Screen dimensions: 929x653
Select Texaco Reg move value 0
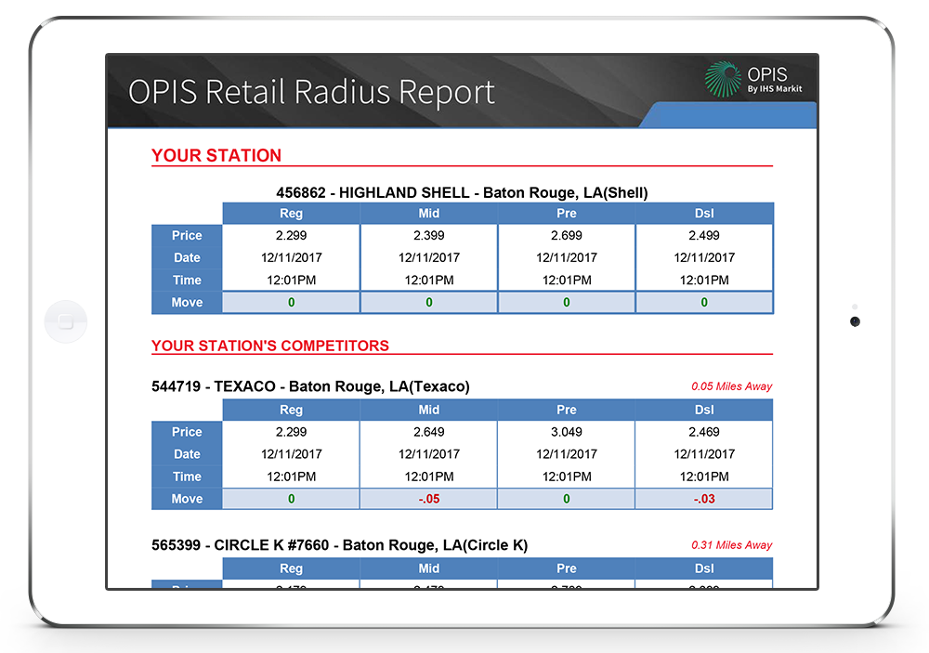click(291, 499)
